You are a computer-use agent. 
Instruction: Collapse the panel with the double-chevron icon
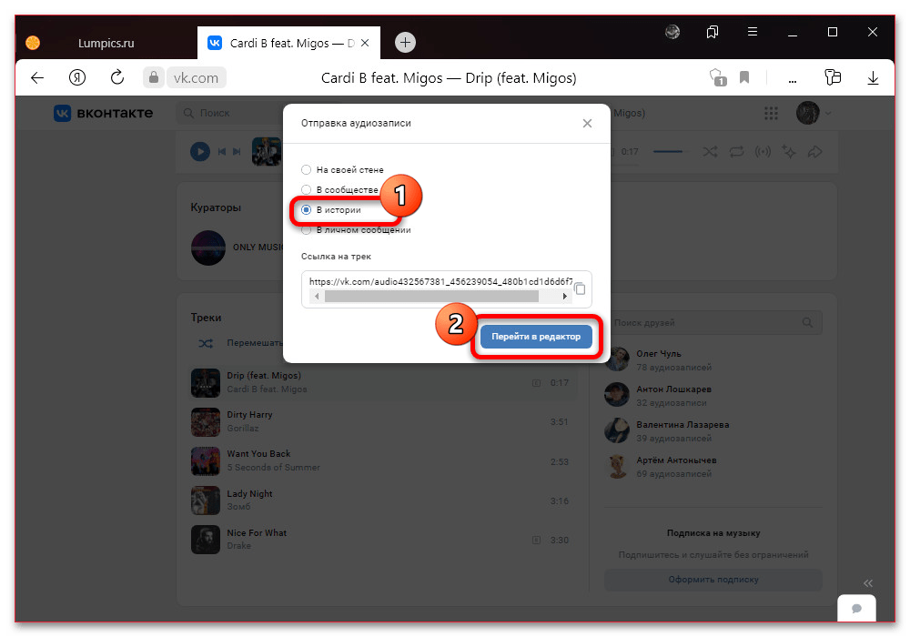(867, 583)
